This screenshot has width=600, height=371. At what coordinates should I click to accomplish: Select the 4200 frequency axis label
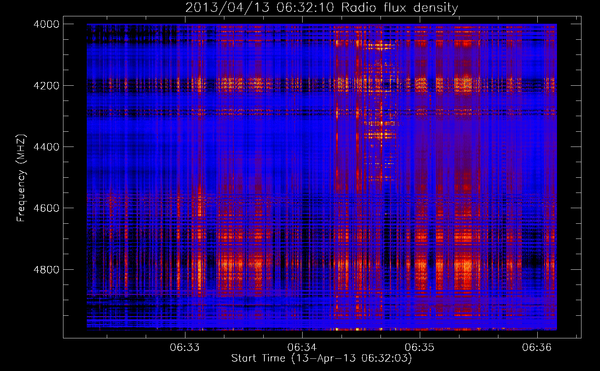pos(46,86)
